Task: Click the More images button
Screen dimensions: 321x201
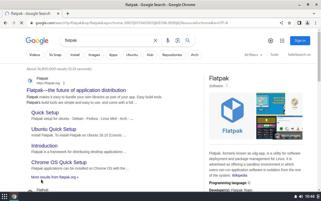Action: 288,136
